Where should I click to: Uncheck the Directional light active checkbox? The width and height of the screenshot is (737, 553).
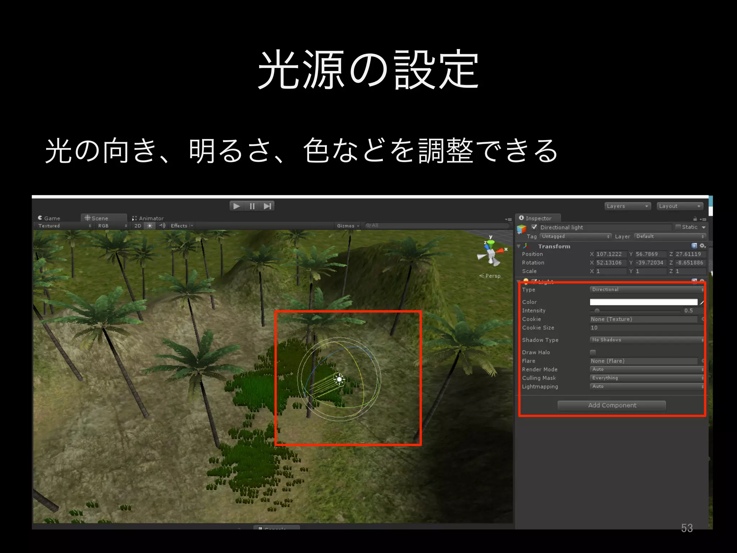pyautogui.click(x=534, y=227)
